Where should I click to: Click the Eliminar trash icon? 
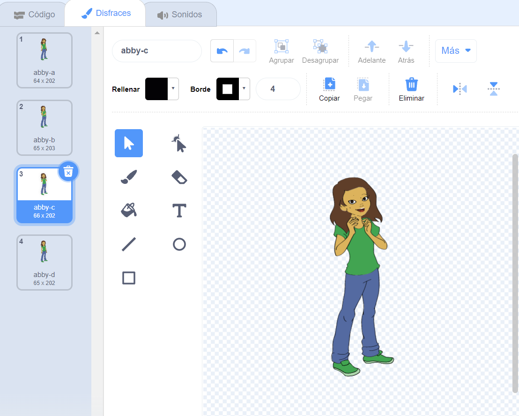(x=411, y=84)
